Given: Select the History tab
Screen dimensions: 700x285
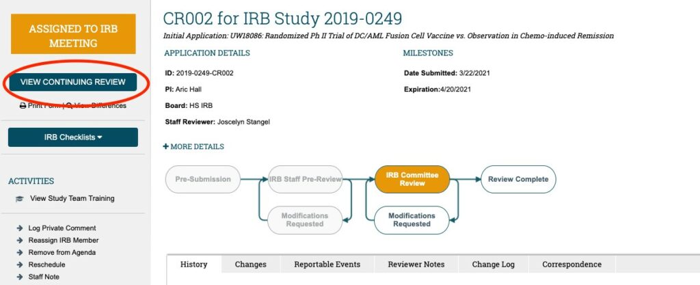Looking at the screenshot, I should 194,264.
